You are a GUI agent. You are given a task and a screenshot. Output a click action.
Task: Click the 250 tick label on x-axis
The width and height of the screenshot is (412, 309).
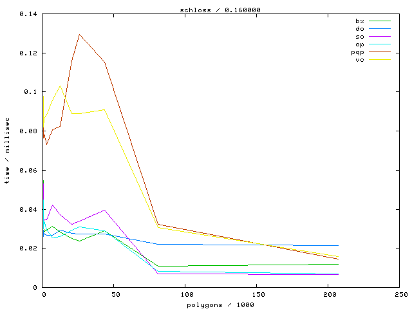(400, 294)
